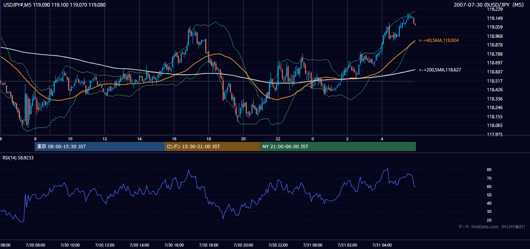
Task: Click bottom time label 7/30 18:00
Action: [209, 245]
